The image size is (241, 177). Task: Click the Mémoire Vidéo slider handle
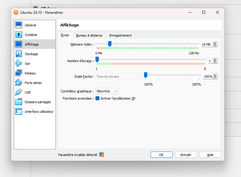[110, 44]
